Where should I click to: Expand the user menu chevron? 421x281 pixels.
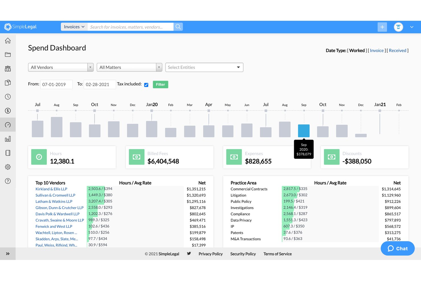point(412,27)
